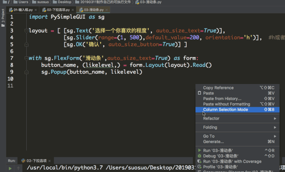This screenshot has width=285, height=172.
Task: Collapse the with block fold at line 7
Action: pos(26,58)
